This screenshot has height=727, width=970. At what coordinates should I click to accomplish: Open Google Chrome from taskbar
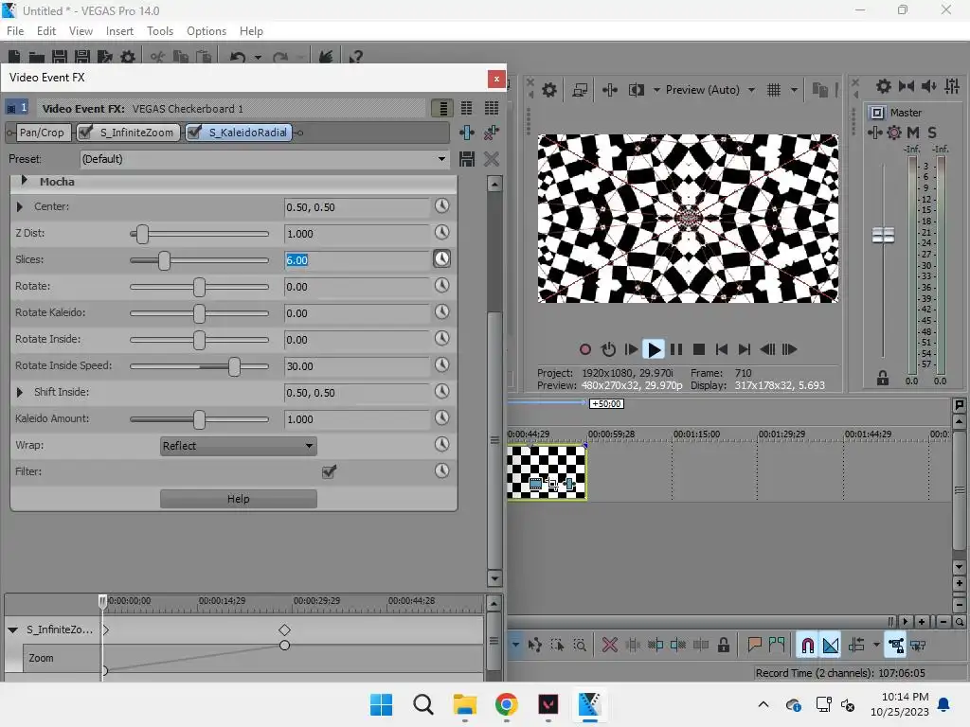507,704
